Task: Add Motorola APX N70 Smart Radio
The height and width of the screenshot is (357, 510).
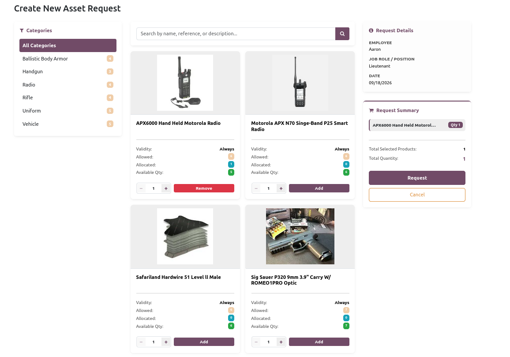Action: pyautogui.click(x=319, y=188)
